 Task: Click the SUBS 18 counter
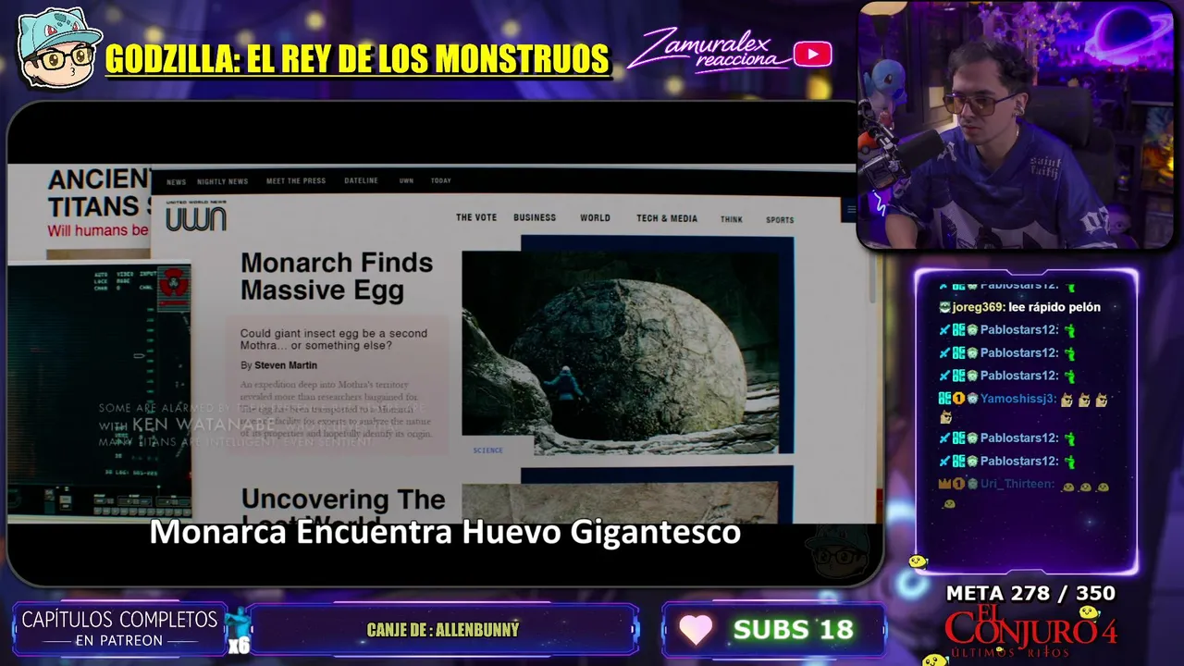(793, 630)
